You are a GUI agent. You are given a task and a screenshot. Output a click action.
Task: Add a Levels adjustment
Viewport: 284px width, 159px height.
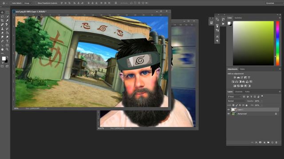(x=238, y=77)
